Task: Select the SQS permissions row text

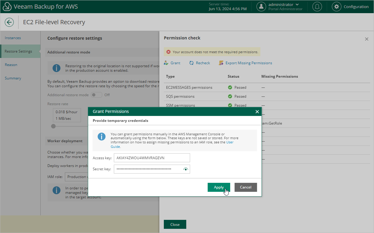Action: click(180, 96)
